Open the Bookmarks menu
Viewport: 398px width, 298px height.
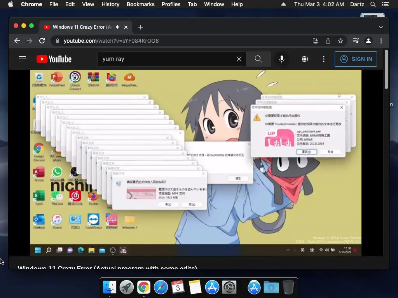141,4
